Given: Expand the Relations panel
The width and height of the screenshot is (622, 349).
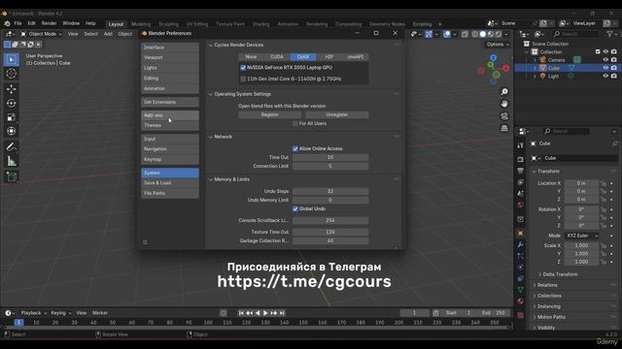Looking at the screenshot, I should (546, 285).
